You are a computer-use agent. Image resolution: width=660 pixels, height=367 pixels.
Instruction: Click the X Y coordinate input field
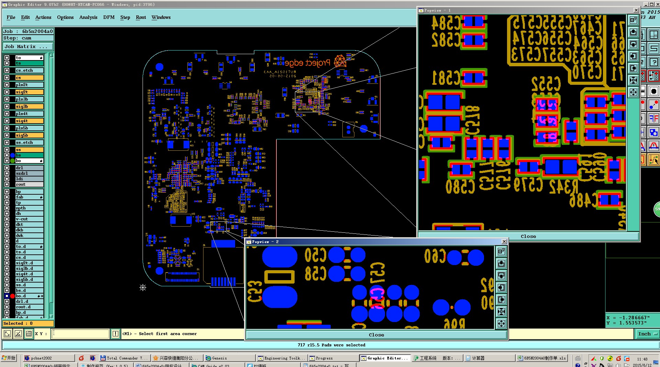tap(80, 333)
